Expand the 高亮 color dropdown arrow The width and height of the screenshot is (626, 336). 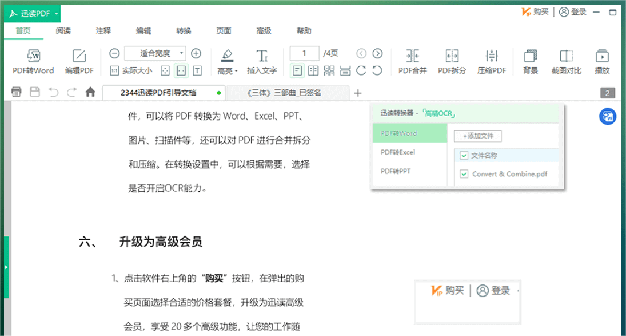pos(236,71)
